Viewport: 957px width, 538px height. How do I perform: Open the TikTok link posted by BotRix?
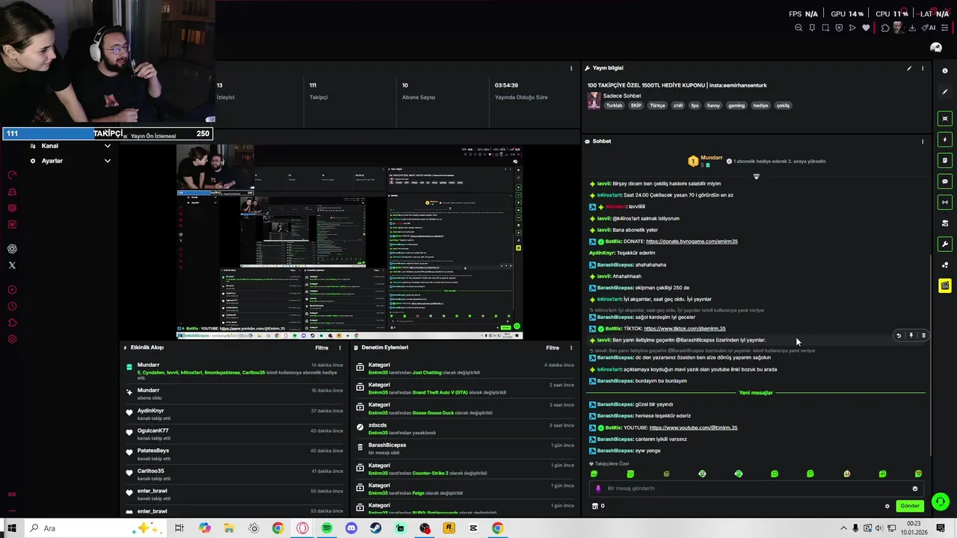[685, 329]
